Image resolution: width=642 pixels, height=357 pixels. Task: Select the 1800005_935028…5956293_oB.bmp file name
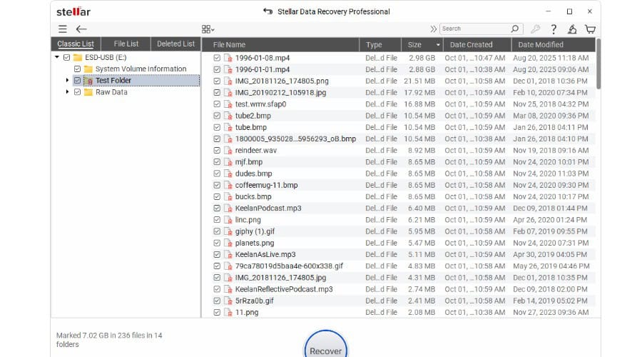(x=295, y=139)
